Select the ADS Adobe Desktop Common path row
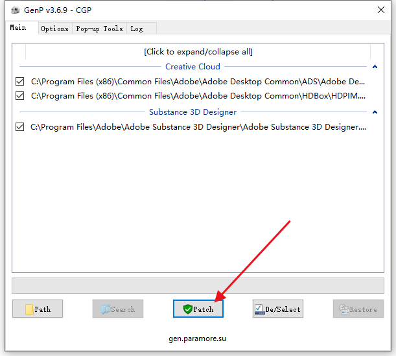396x356 pixels. tap(198, 82)
